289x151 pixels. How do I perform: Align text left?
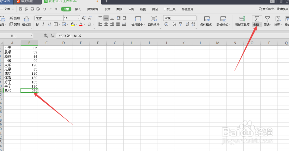(x=100, y=24)
